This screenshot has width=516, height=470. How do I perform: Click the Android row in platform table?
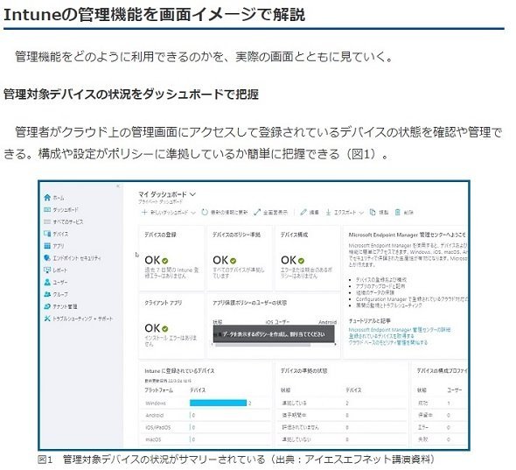[x=206, y=416]
